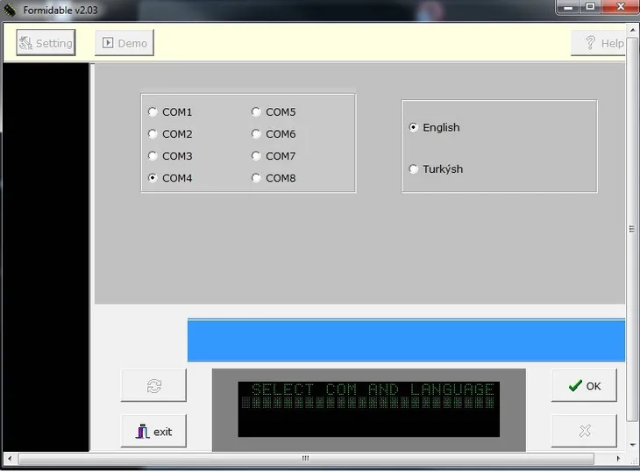640x472 pixels.
Task: Click the blue progress bar area
Action: [x=406, y=341]
